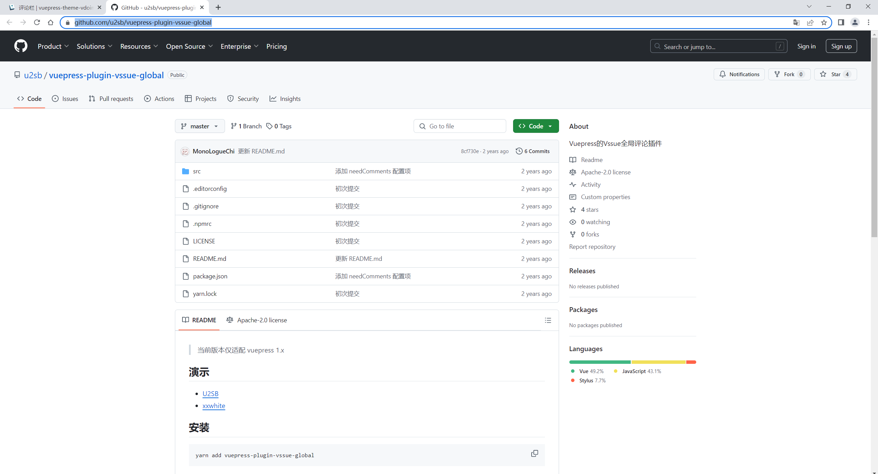Open the xxwhite demo link
Screen dimensions: 878x474
214,406
